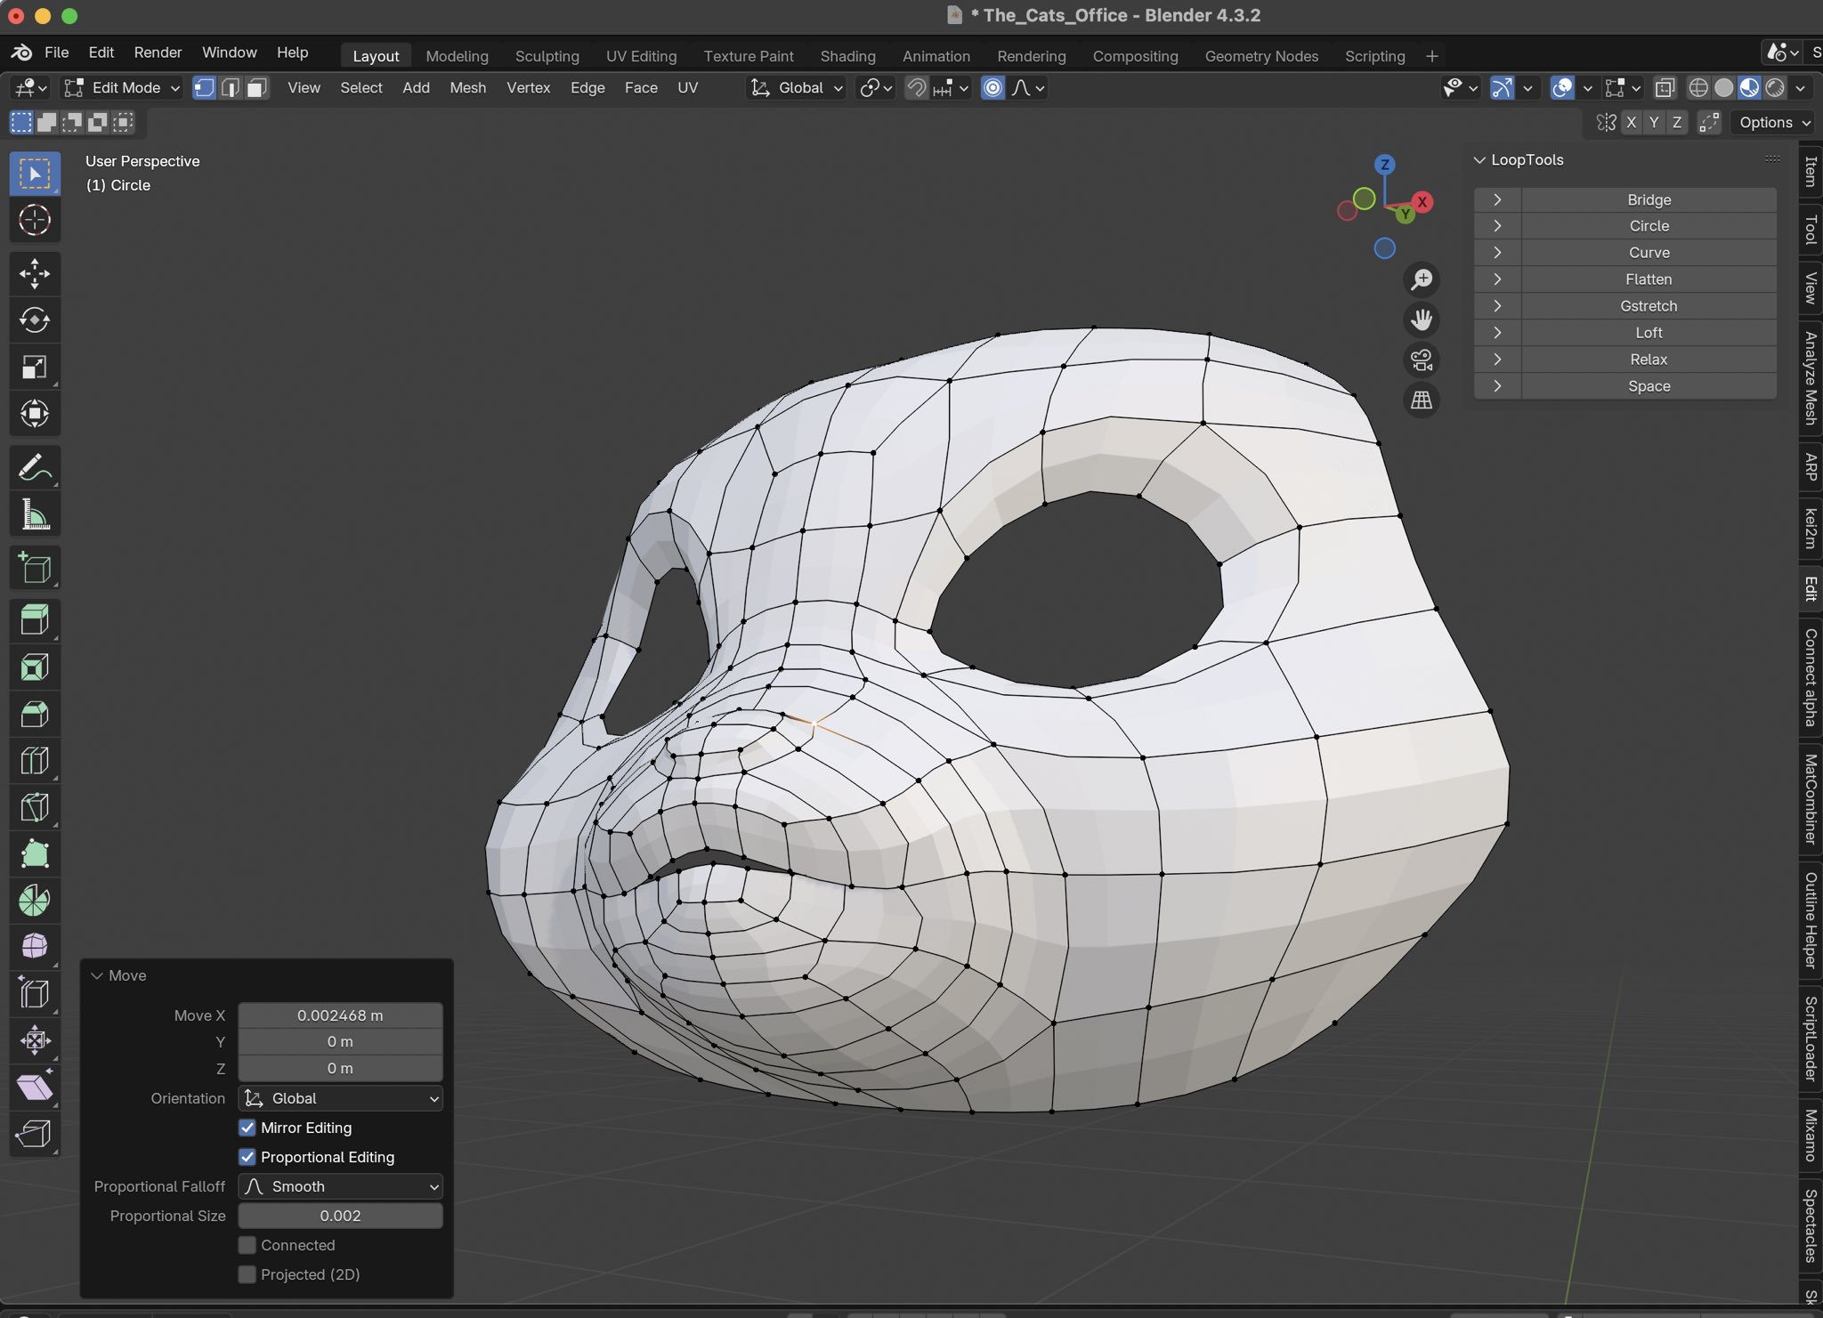This screenshot has height=1318, width=1823.
Task: Open the Render menu
Action: click(x=158, y=53)
